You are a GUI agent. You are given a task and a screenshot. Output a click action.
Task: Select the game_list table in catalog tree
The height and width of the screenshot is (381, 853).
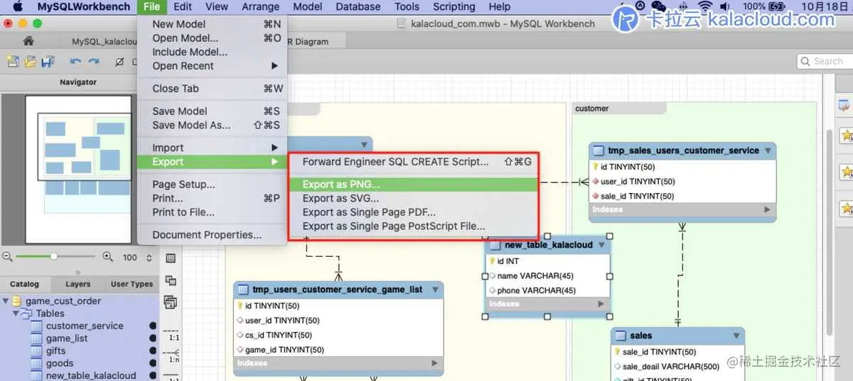click(68, 338)
